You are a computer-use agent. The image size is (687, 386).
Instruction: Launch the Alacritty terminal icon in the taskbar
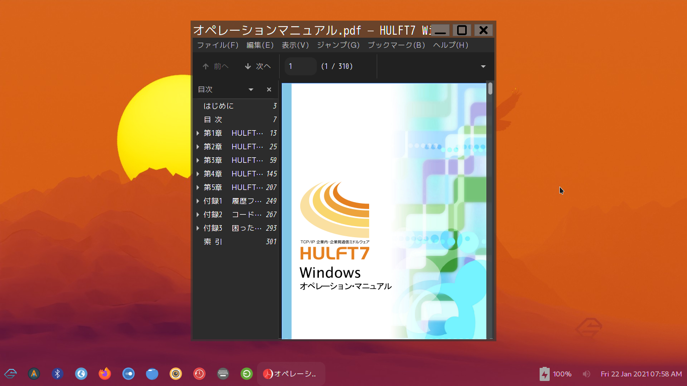click(x=34, y=373)
